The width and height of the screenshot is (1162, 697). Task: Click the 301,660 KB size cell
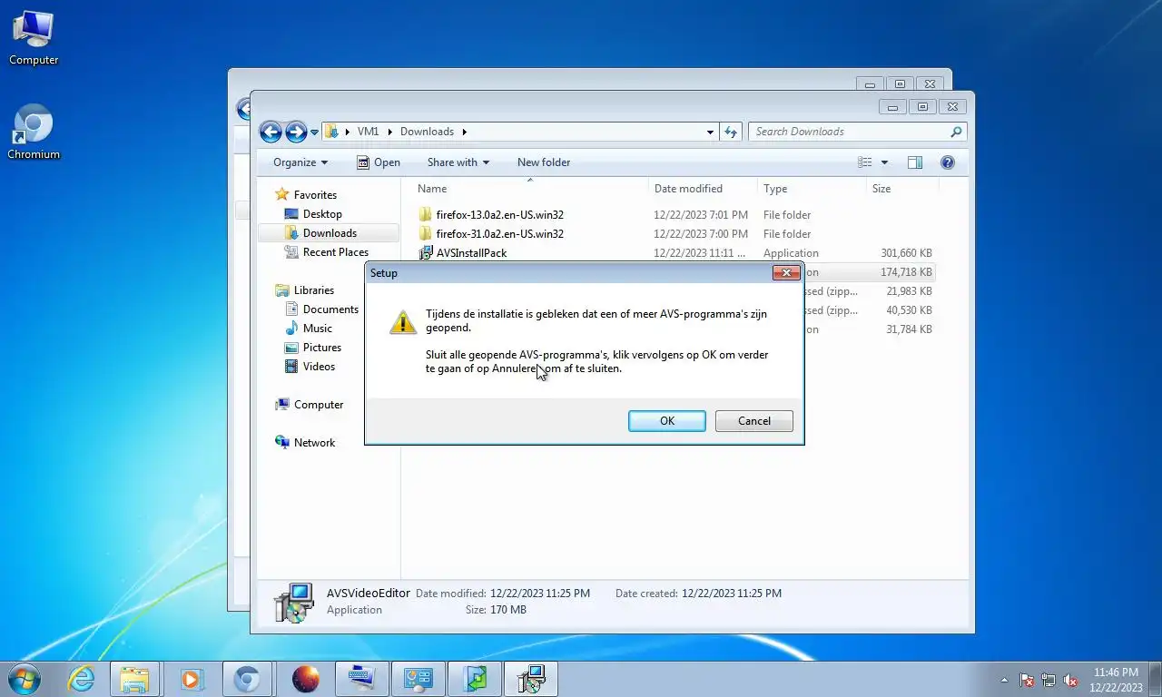coord(906,253)
